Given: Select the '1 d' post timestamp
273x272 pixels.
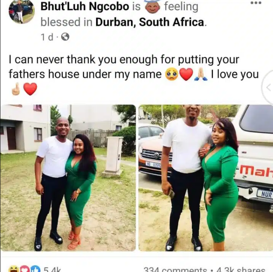Looking at the screenshot, I should tap(47, 37).
